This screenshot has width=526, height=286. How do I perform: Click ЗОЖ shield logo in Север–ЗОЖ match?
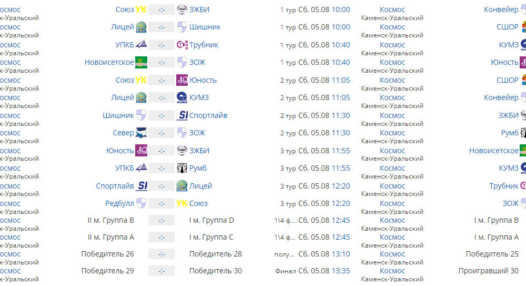pos(182,133)
